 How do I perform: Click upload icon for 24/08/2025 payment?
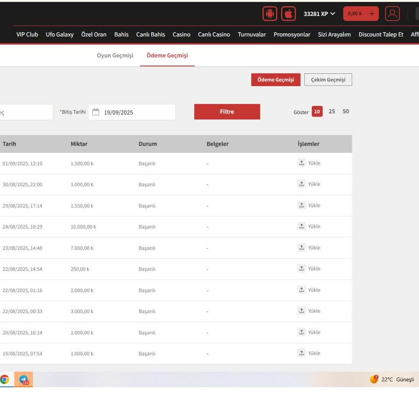[x=302, y=226]
